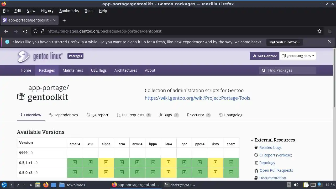Launch Firefox from the taskbar icon

tap(46, 185)
